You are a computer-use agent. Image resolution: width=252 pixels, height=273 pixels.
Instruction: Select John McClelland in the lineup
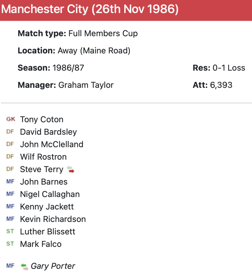(52, 145)
